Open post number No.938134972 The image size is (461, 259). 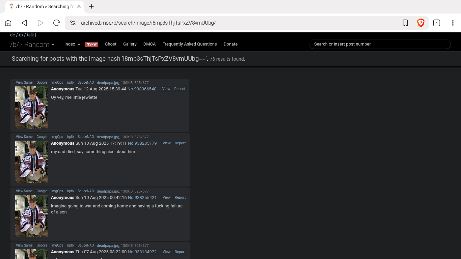pyautogui.click(x=142, y=252)
